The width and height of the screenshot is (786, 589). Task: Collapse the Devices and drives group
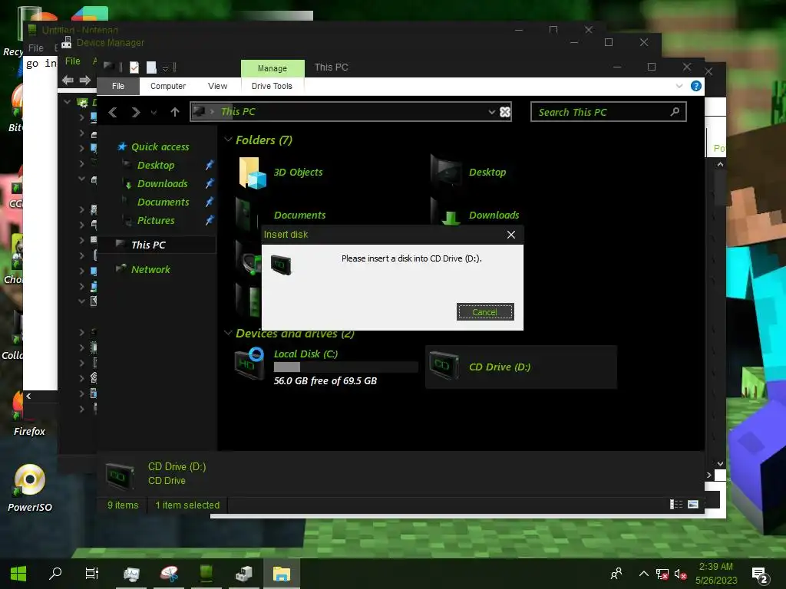coord(229,333)
